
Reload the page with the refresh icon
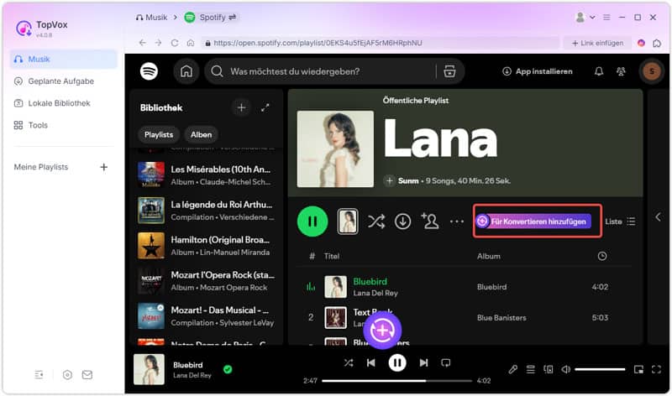pos(175,43)
